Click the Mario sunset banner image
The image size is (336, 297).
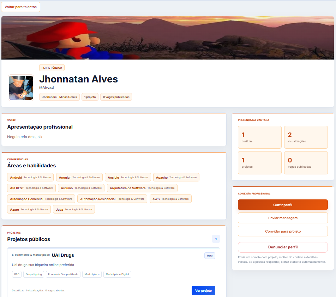(x=168, y=38)
